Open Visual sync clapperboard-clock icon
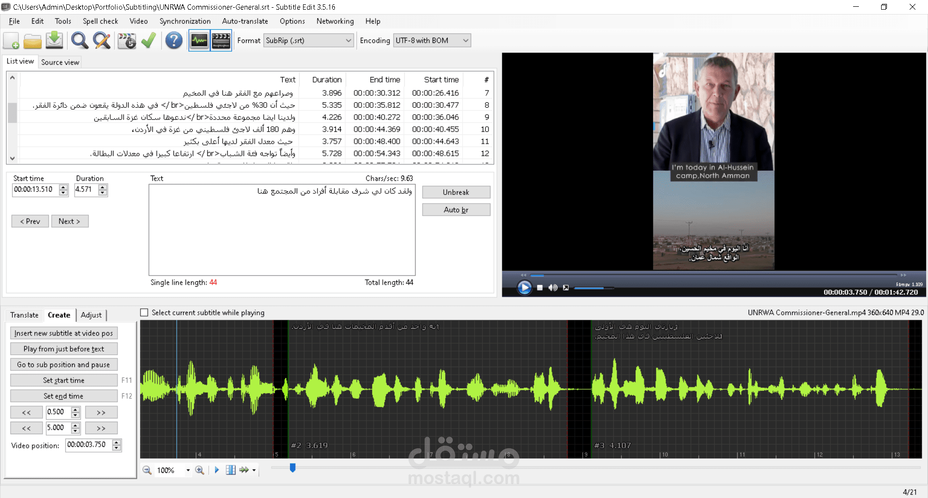928x498 pixels. click(127, 41)
